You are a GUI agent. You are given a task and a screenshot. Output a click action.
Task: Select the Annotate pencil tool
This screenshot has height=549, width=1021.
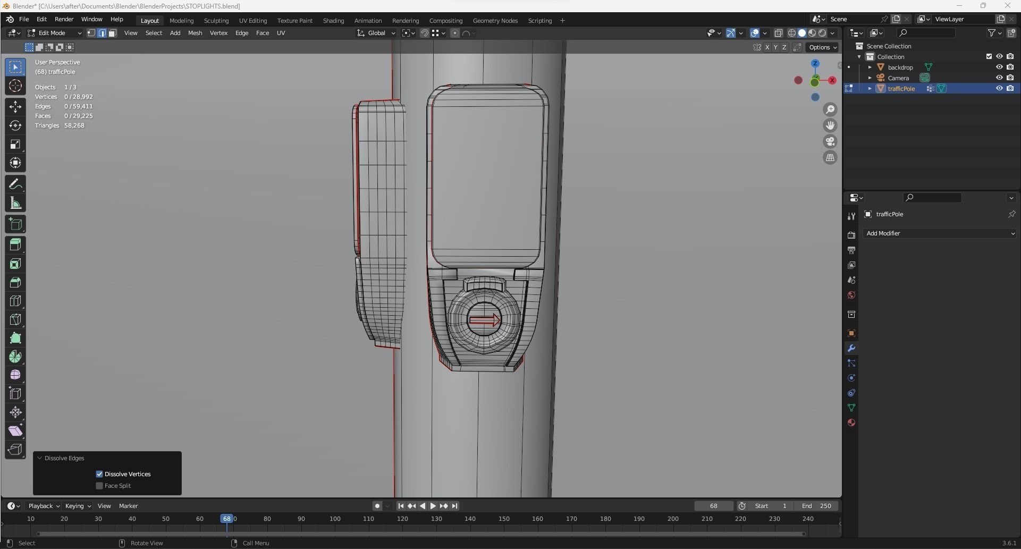(15, 184)
